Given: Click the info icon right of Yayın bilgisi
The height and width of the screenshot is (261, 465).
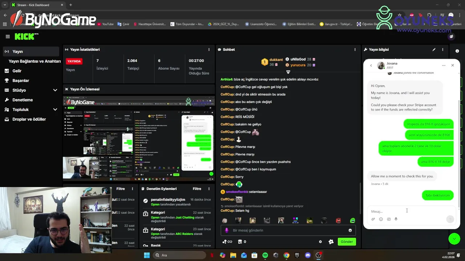Looking at the screenshot, I should click(457, 51).
